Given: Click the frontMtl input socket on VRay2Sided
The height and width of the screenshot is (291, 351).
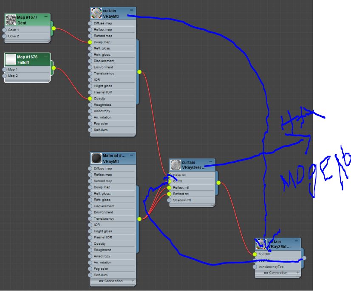Looking at the screenshot, I should (255, 254).
